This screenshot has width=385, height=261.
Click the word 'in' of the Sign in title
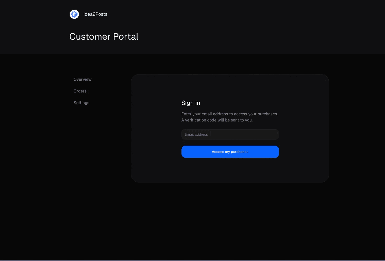click(198, 103)
